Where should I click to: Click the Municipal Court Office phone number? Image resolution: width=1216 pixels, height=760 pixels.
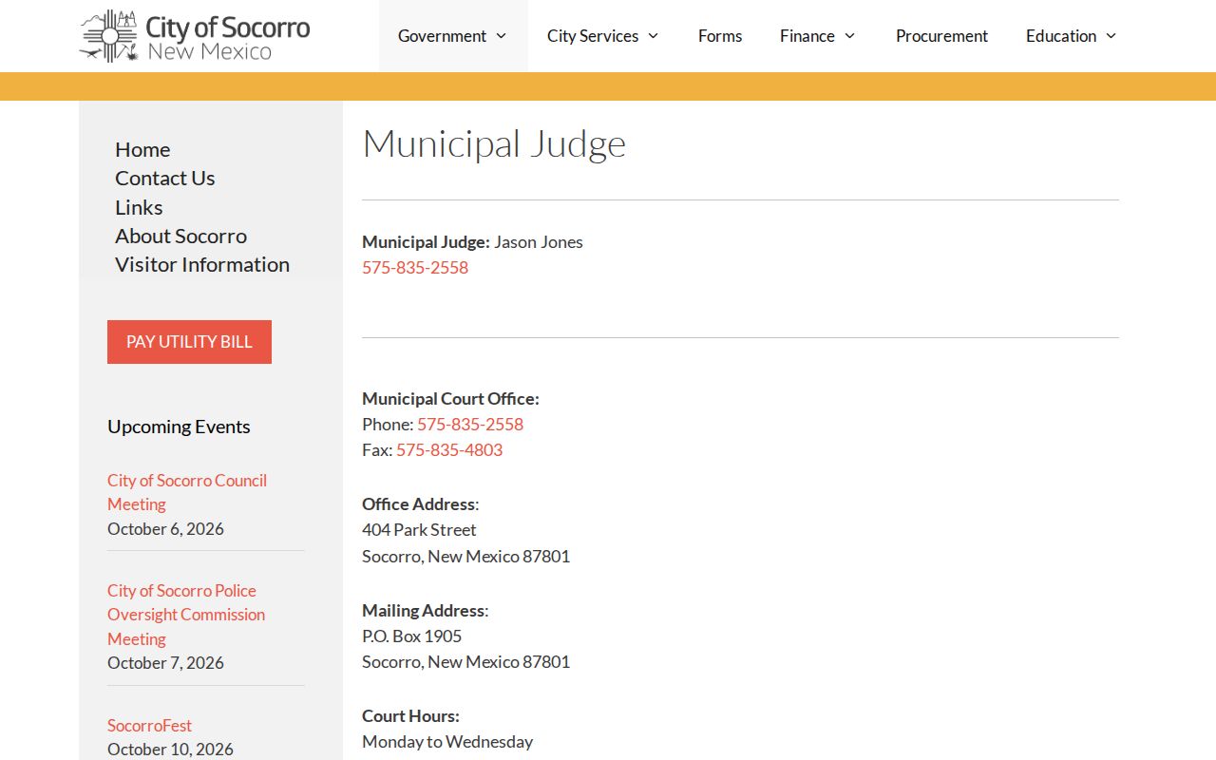click(x=470, y=424)
